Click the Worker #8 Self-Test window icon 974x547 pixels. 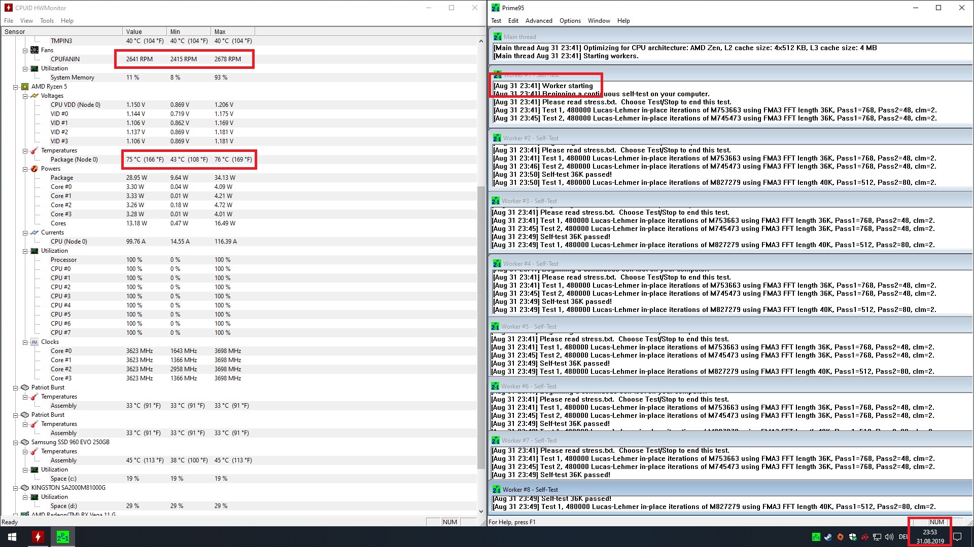[x=497, y=490]
